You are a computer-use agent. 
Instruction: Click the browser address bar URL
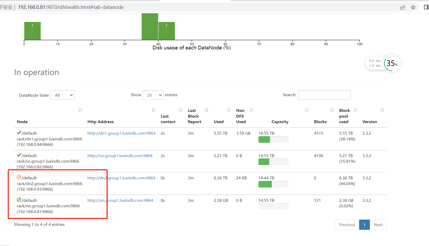click(71, 7)
